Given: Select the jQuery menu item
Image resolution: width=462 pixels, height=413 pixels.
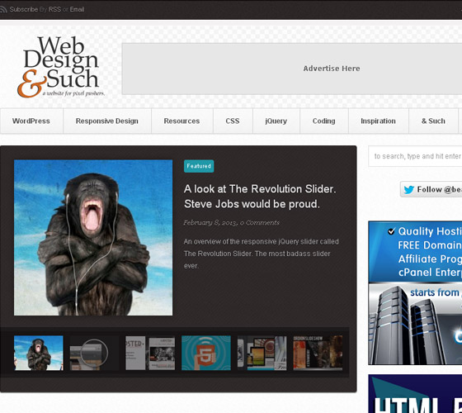Looking at the screenshot, I should [276, 121].
